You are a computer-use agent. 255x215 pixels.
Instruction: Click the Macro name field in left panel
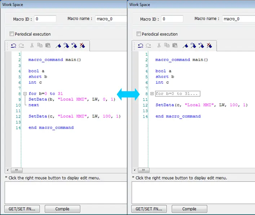click(111, 19)
